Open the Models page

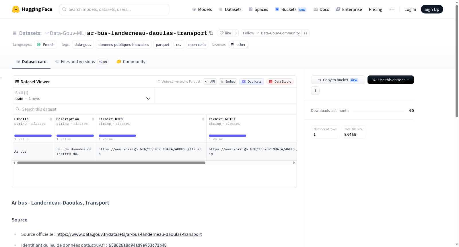202,9
